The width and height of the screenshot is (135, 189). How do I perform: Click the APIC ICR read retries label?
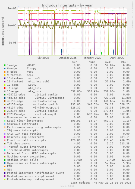point(24,134)
